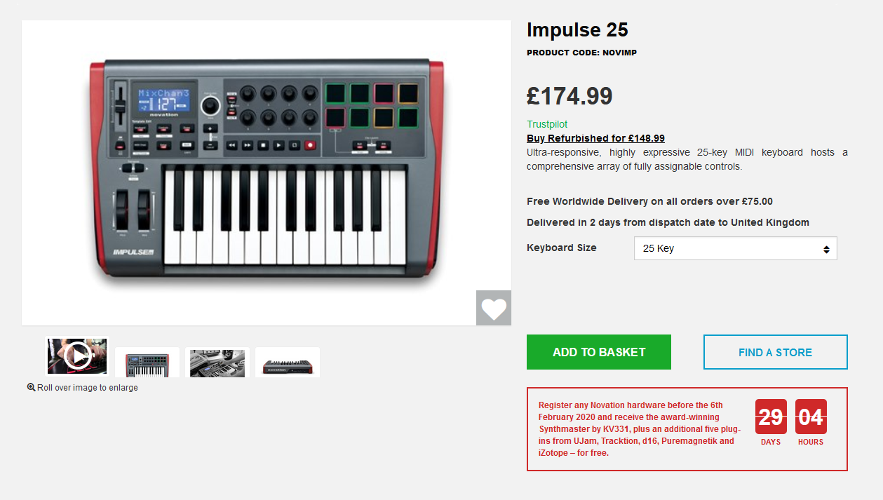
Task: Click the Impulse 25 product title
Action: (577, 29)
